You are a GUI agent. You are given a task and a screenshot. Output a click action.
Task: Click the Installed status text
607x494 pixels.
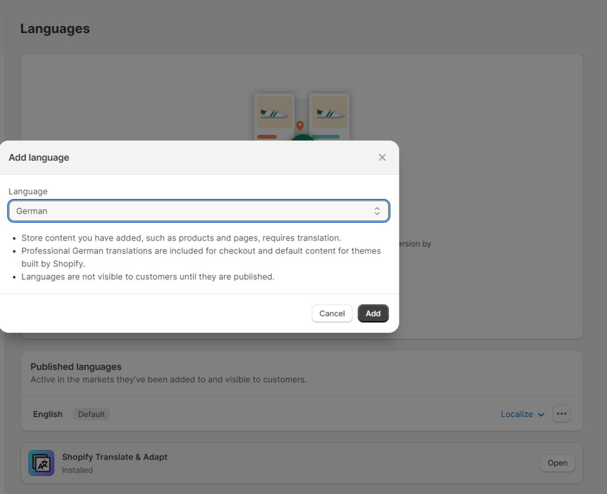(77, 470)
